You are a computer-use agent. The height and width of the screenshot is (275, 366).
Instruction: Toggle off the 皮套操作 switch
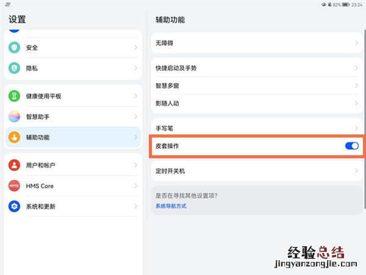coord(351,146)
